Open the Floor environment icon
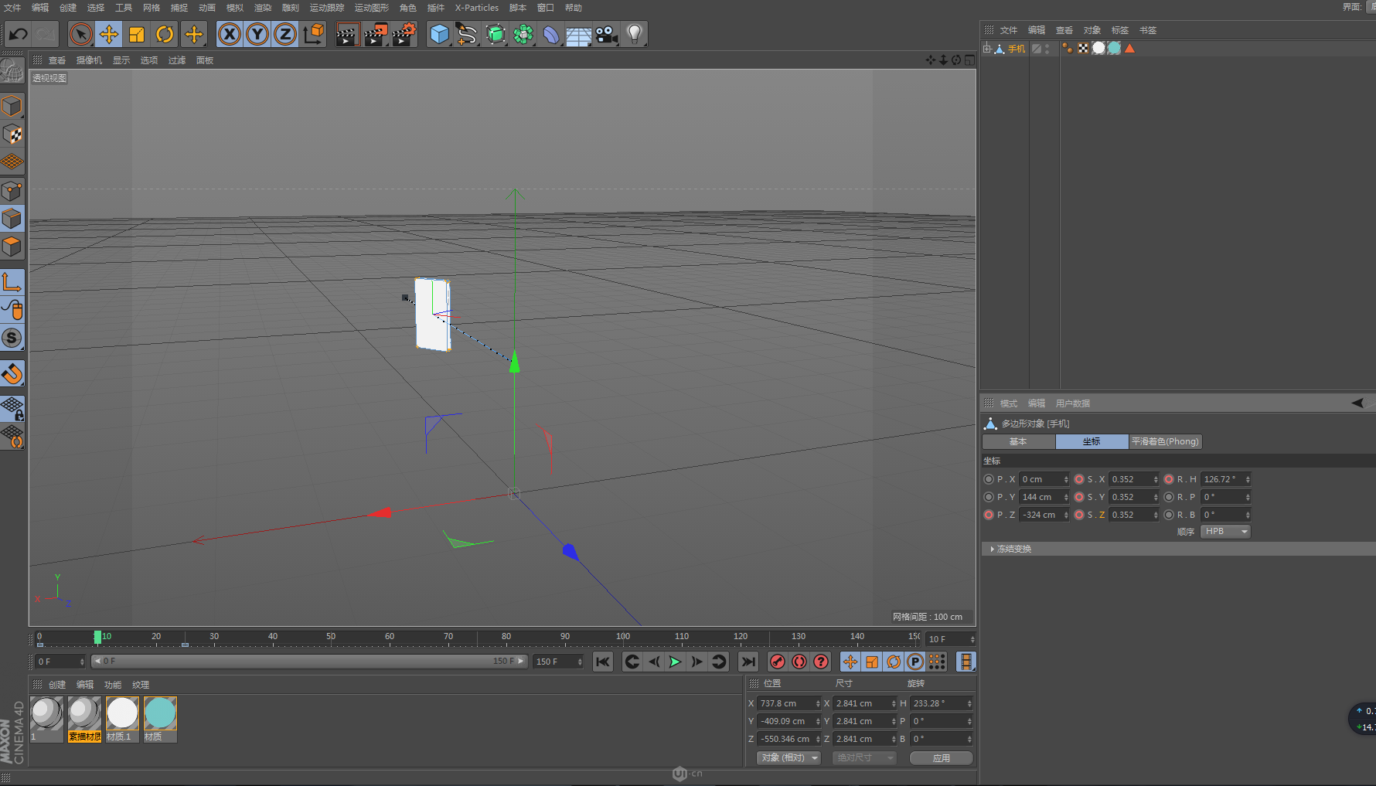This screenshot has height=786, width=1376. click(578, 35)
